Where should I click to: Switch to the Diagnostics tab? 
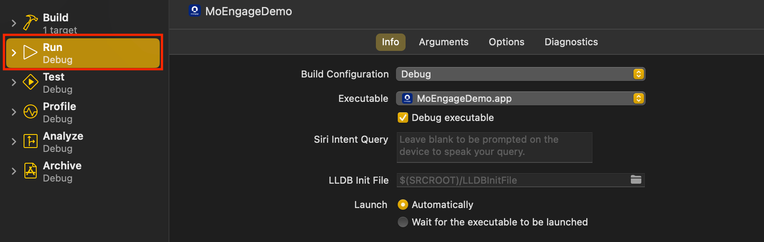click(x=571, y=42)
